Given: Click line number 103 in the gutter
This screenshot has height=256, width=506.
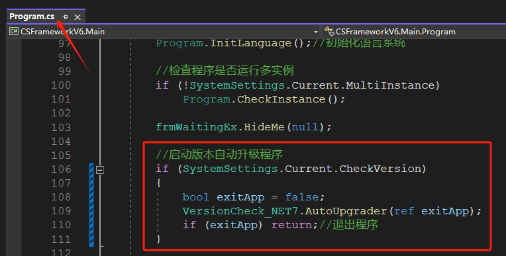Looking at the screenshot, I should point(61,127).
